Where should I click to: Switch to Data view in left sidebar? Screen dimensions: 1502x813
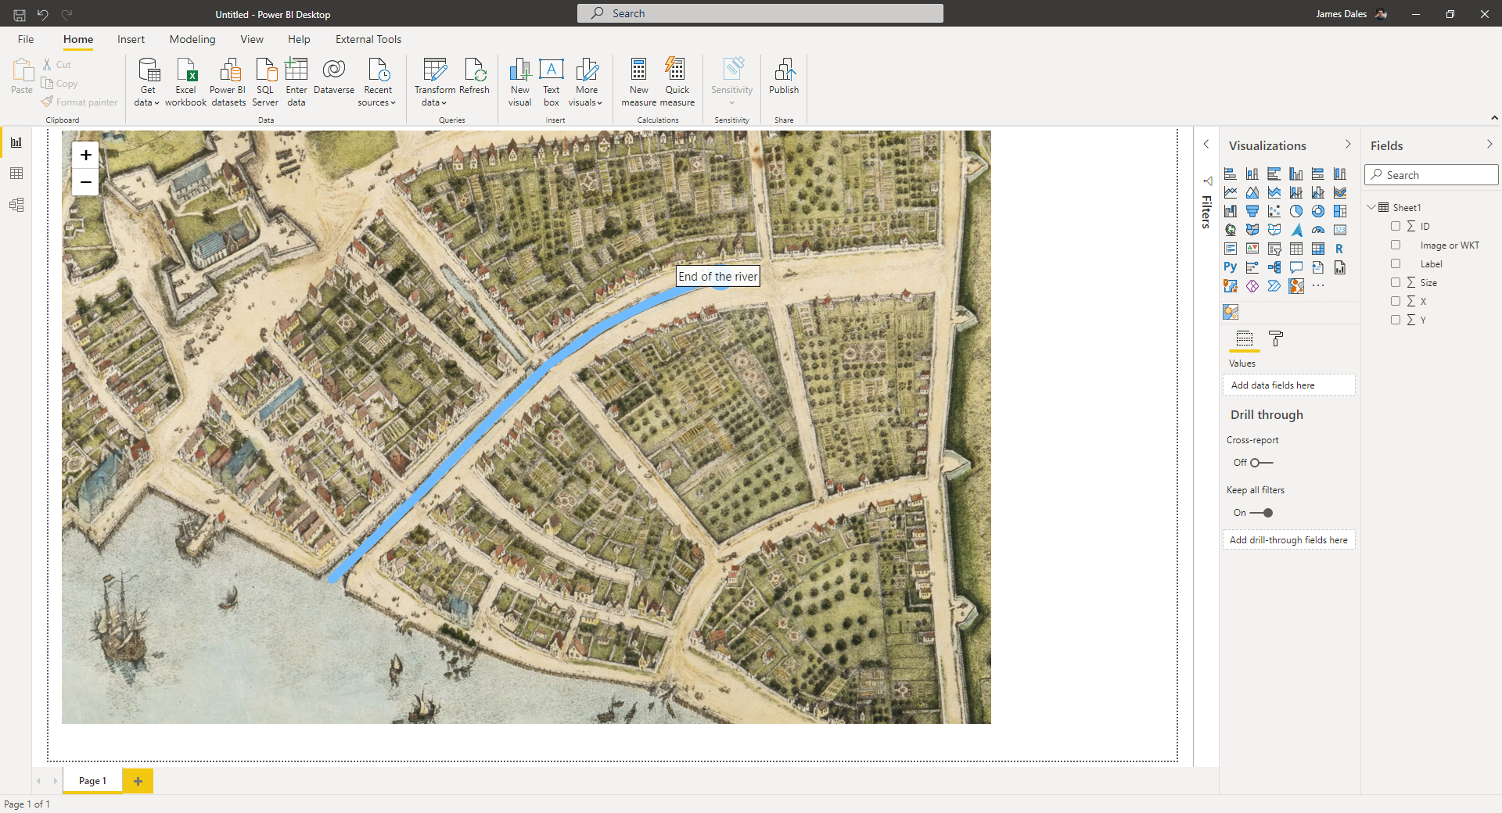pyautogui.click(x=16, y=174)
